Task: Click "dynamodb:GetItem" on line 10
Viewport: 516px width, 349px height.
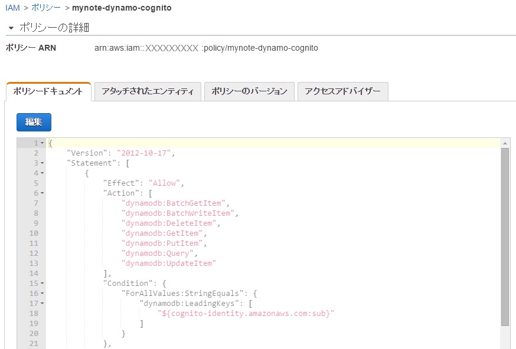Action: click(x=162, y=233)
